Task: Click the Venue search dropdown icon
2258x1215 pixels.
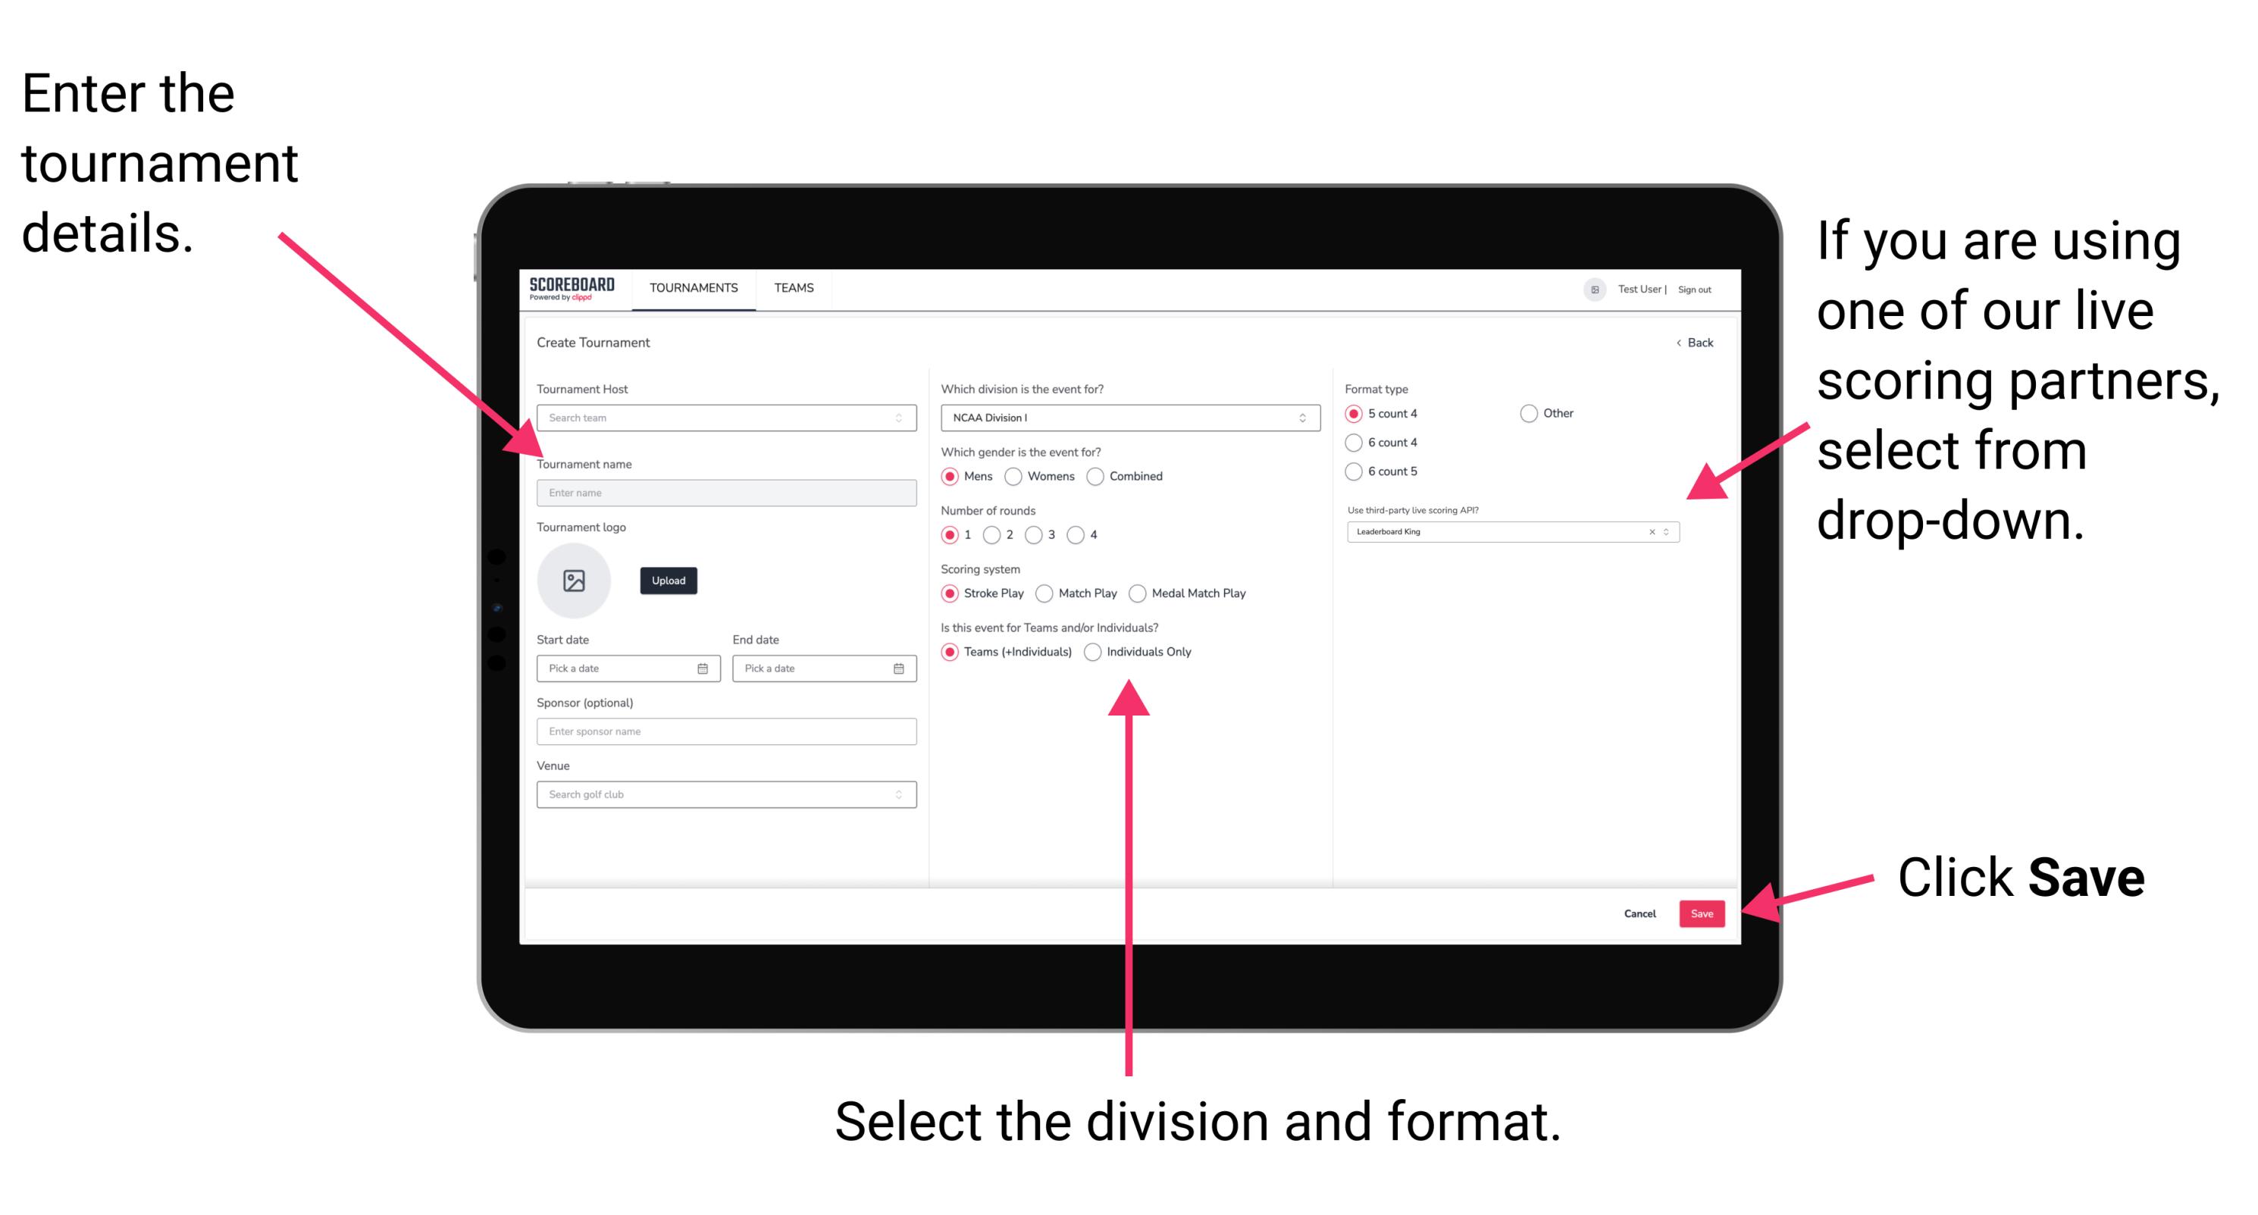Action: pos(900,794)
